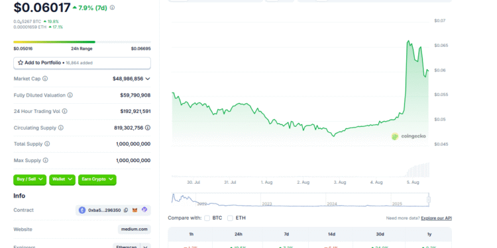Click the $59,790,908 valuation value
The height and width of the screenshot is (248, 497).
(x=135, y=95)
